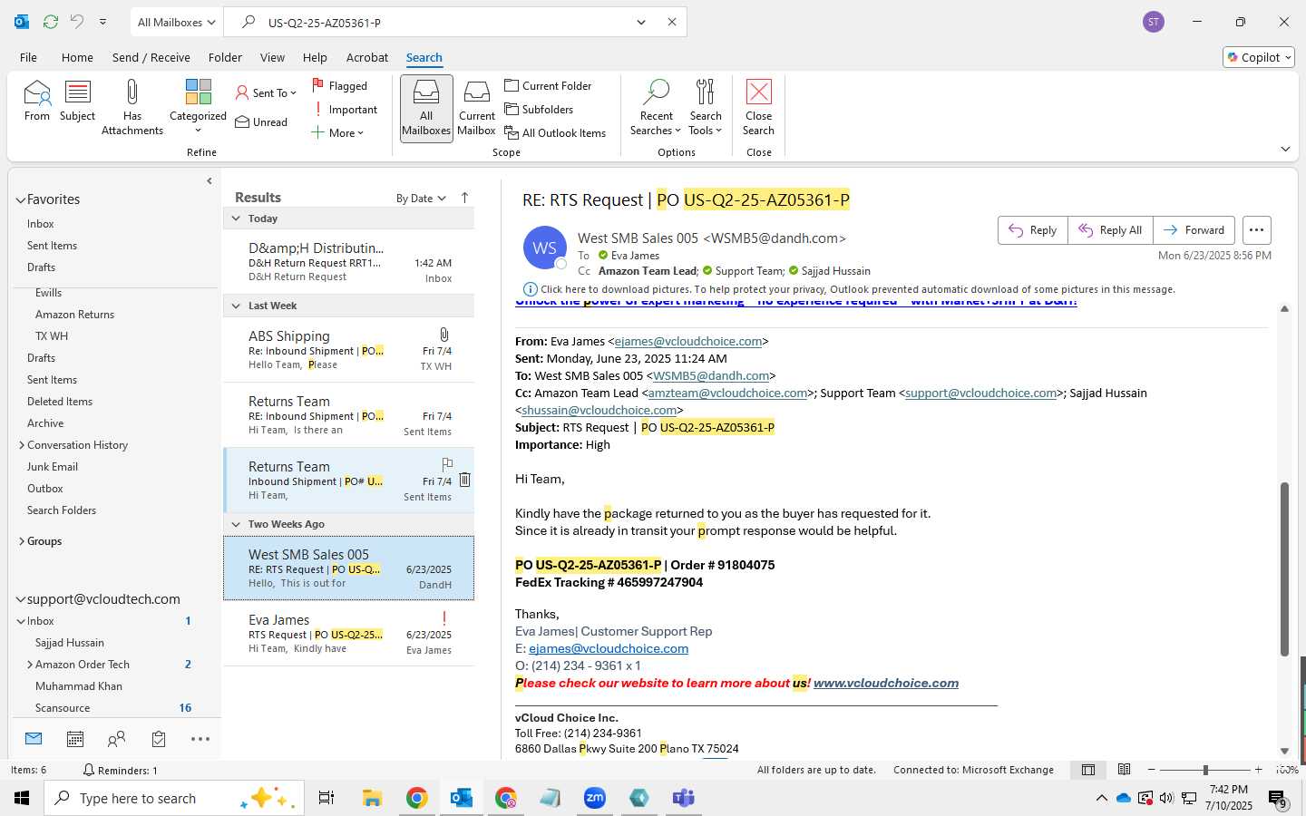Screen dimensions: 1306x816
Task: Switch to the Home tab
Action: [x=77, y=57]
